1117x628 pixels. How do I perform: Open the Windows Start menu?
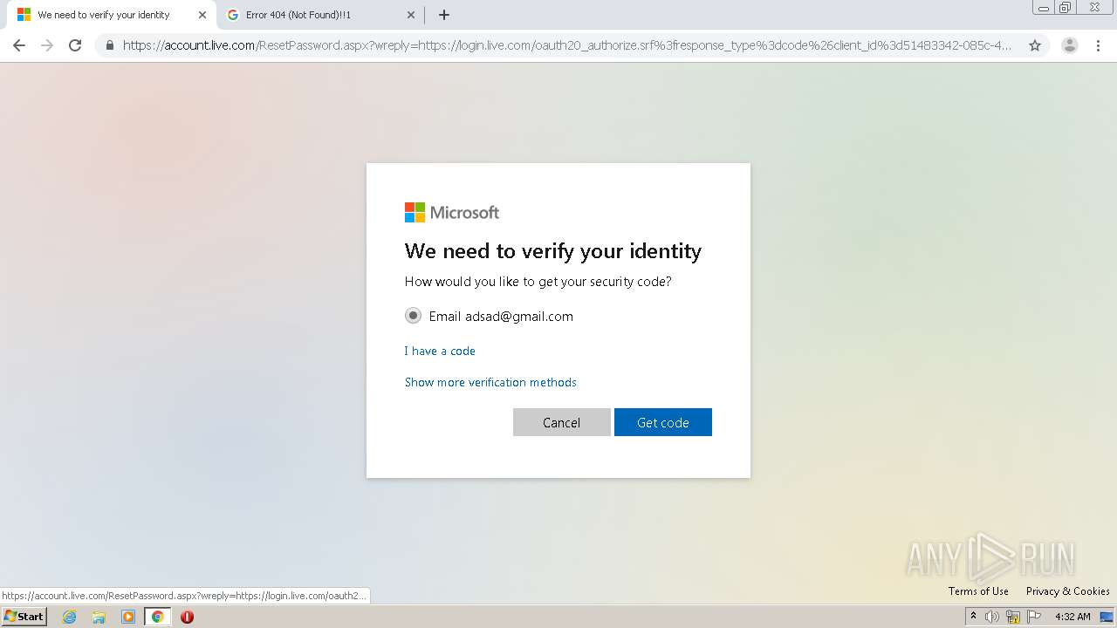click(x=24, y=617)
